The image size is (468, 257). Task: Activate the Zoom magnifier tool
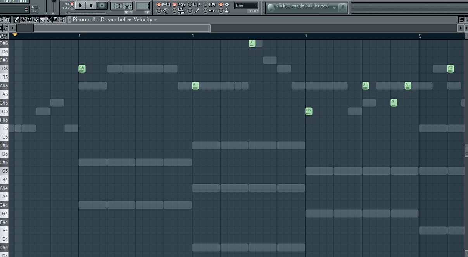pyautogui.click(x=55, y=20)
